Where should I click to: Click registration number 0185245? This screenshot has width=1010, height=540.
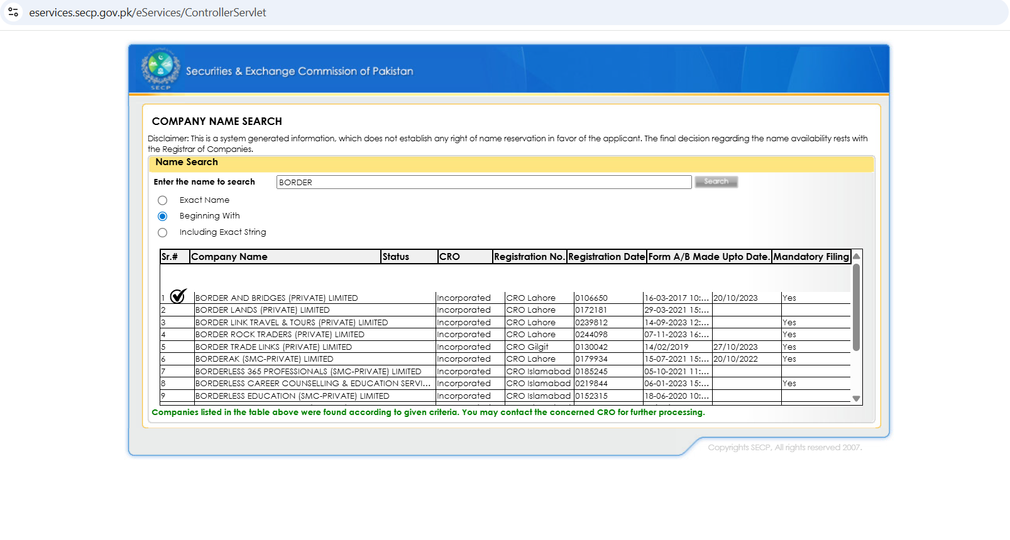click(x=591, y=372)
